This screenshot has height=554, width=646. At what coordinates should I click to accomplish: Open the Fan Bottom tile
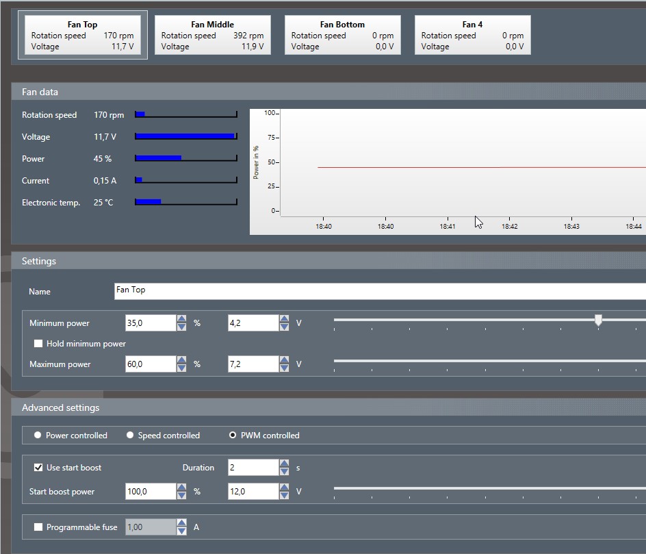click(x=342, y=35)
